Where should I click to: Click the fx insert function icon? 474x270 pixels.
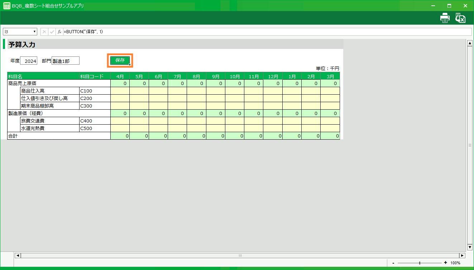click(x=59, y=32)
